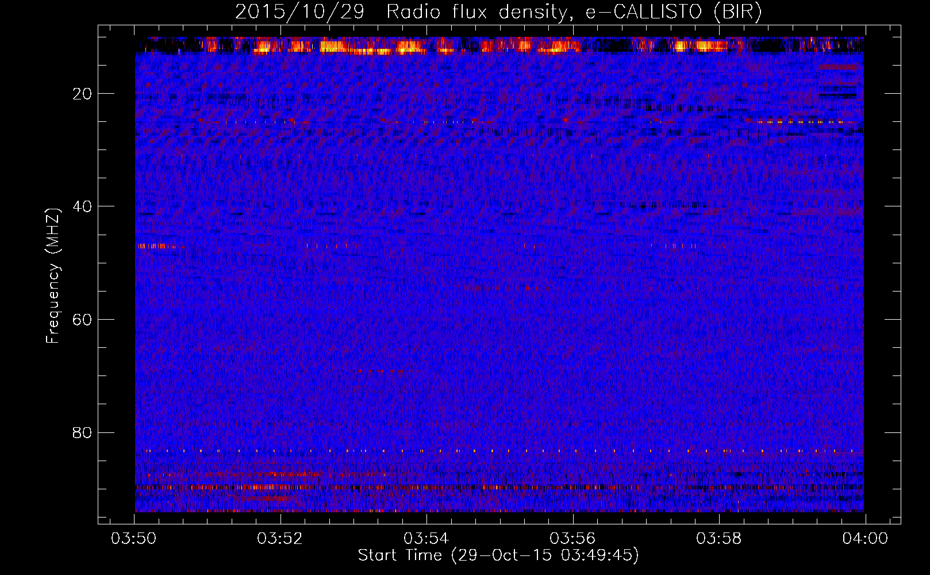Click the 'Start Time (29-Oct-15 03:49:45)' label

(498, 555)
